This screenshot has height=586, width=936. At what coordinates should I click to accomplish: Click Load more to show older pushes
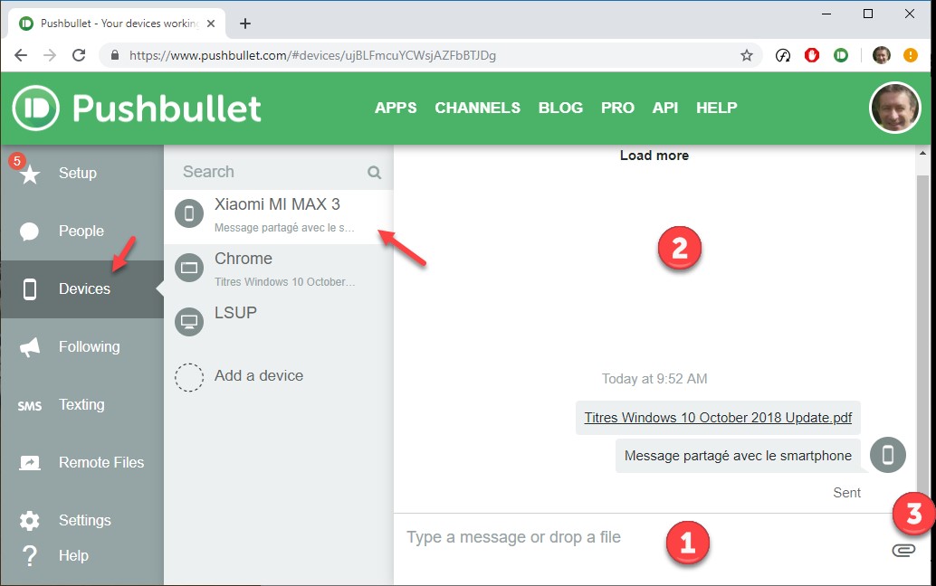pos(654,156)
